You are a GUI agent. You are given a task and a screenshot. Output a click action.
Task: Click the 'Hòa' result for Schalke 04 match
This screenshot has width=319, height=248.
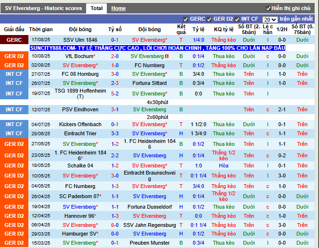pyautogui.click(x=224, y=165)
